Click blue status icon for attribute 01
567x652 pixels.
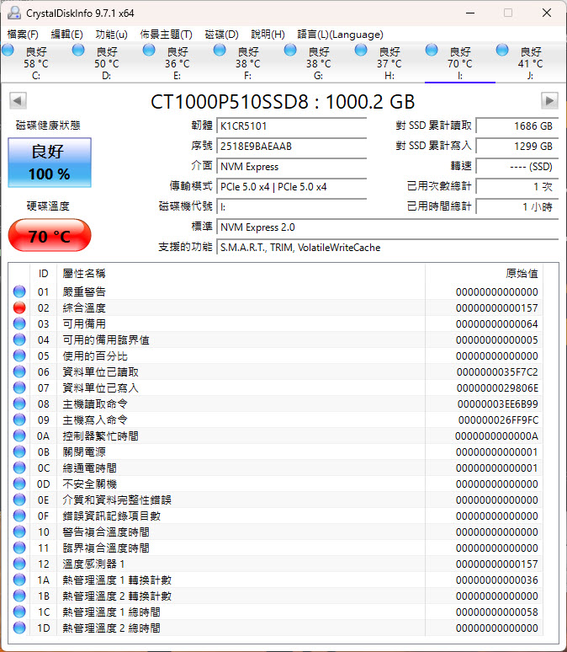point(19,291)
